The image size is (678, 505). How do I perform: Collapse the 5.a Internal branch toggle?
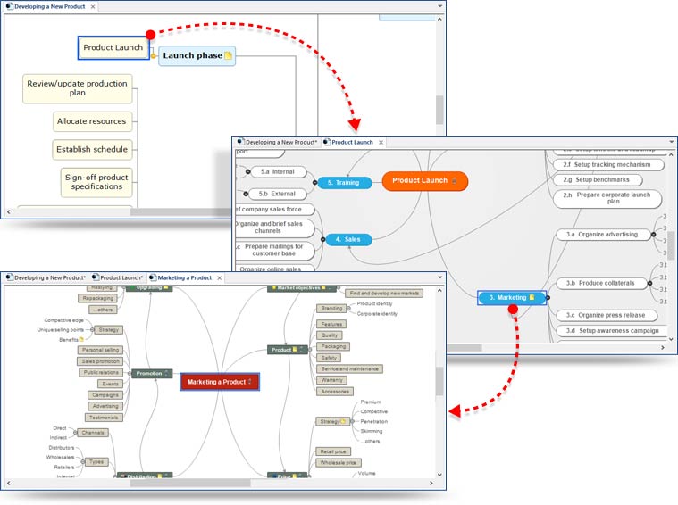click(x=247, y=171)
